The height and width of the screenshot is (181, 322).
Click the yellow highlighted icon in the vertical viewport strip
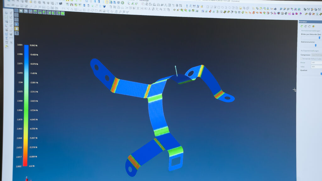point(16,29)
